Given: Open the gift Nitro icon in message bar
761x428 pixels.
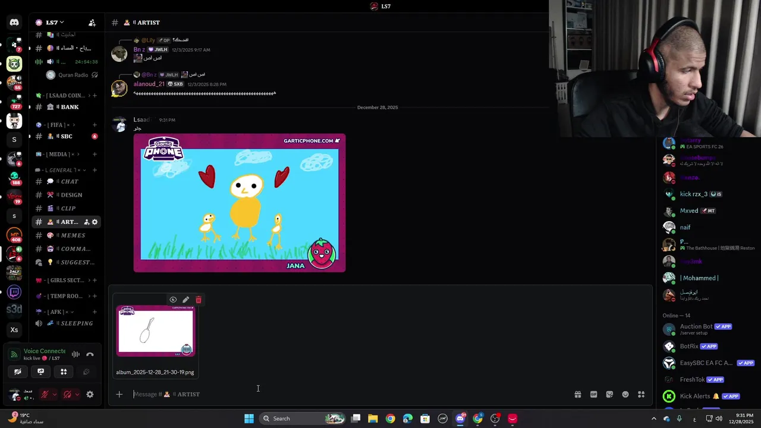Looking at the screenshot, I should click(x=577, y=394).
